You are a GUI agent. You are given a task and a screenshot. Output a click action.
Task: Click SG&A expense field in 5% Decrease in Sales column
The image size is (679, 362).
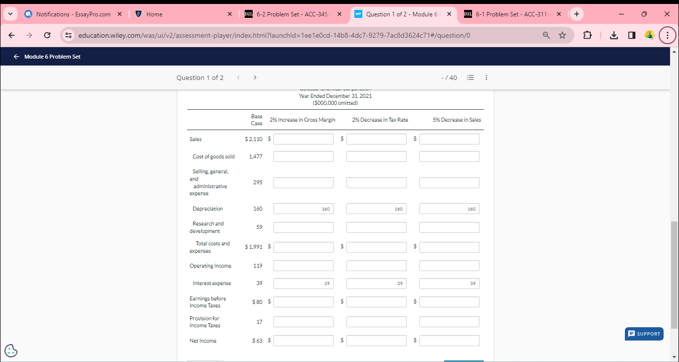tap(449, 183)
